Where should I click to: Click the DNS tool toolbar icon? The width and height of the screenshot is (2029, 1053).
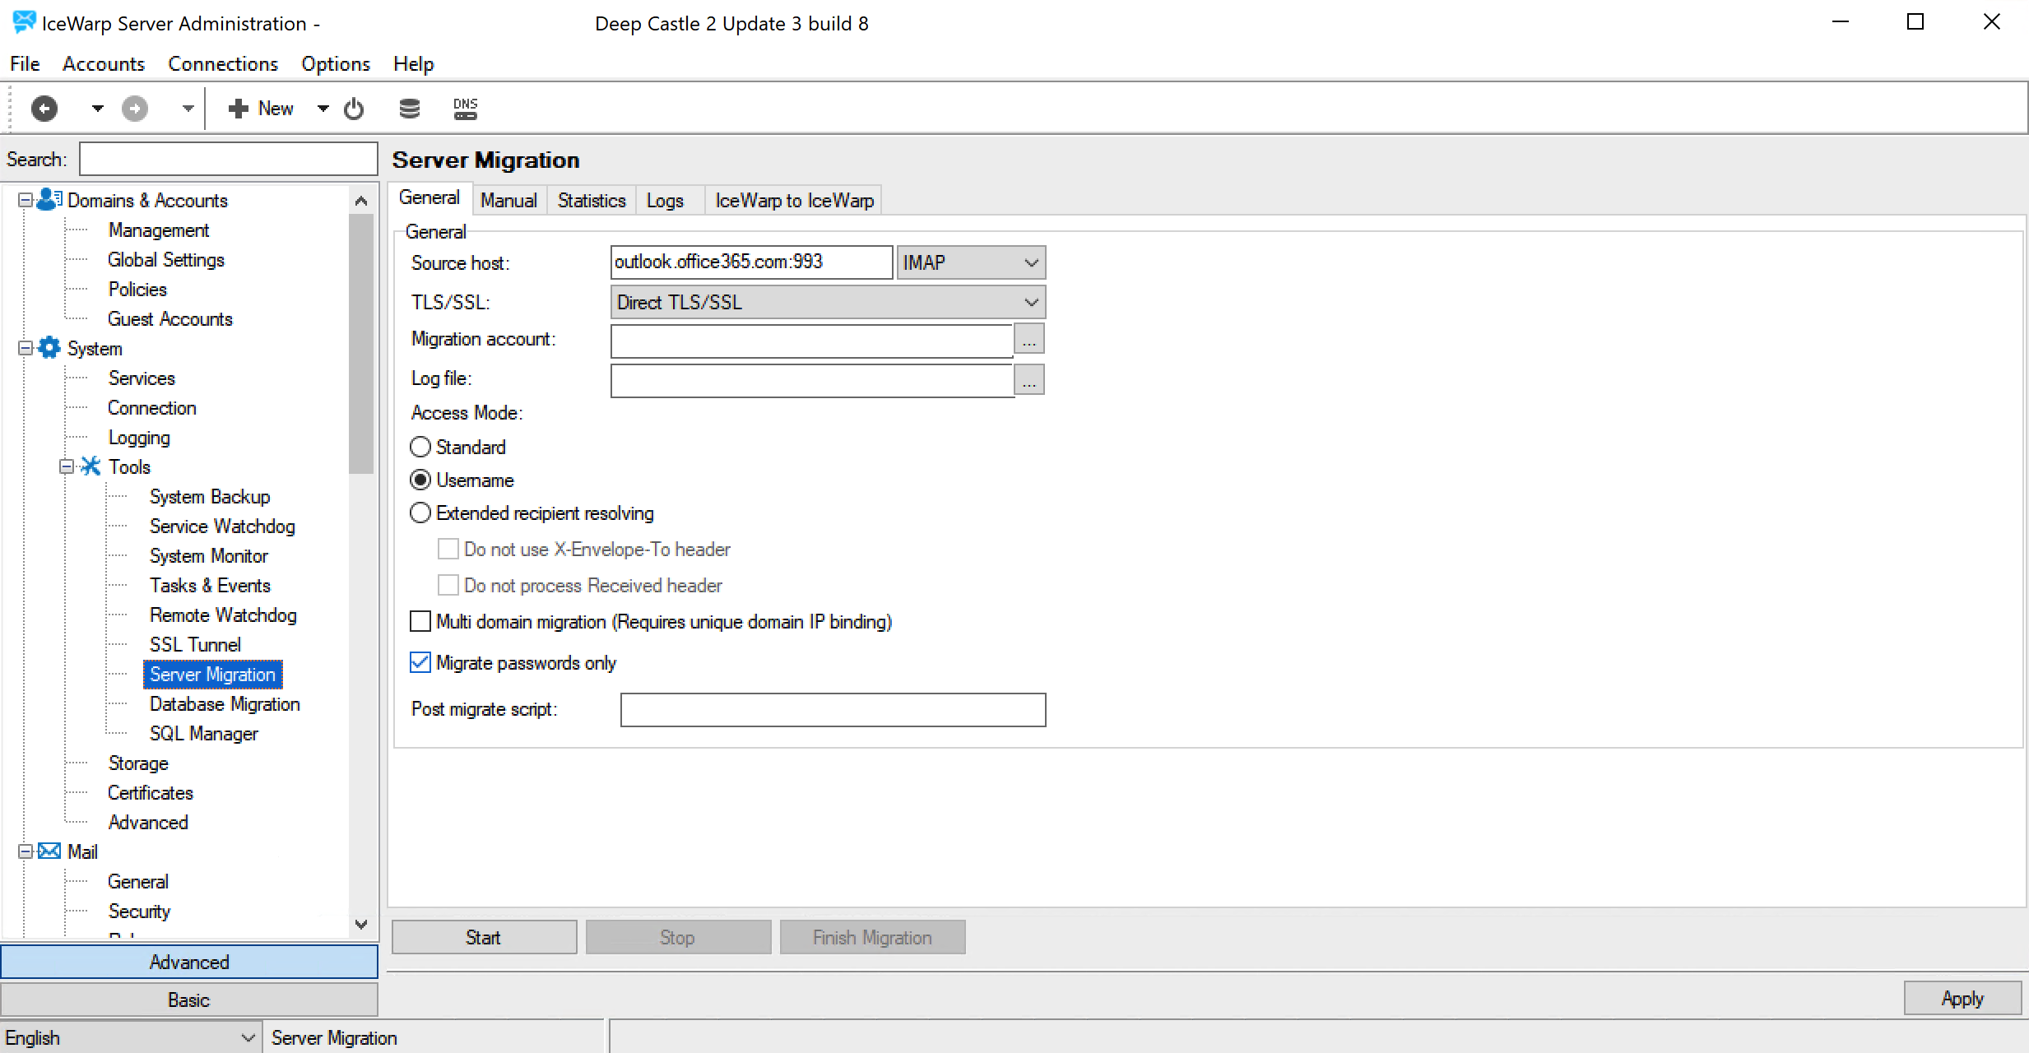point(465,109)
